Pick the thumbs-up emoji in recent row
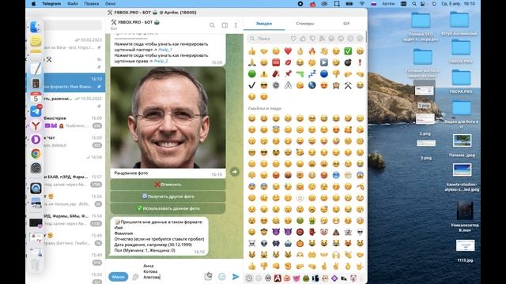Image resolution: width=506 pixels, height=284 pixels. [x=252, y=51]
